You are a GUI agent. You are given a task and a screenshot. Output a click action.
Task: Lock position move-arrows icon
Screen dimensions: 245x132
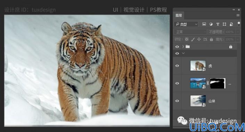[x=199, y=39]
